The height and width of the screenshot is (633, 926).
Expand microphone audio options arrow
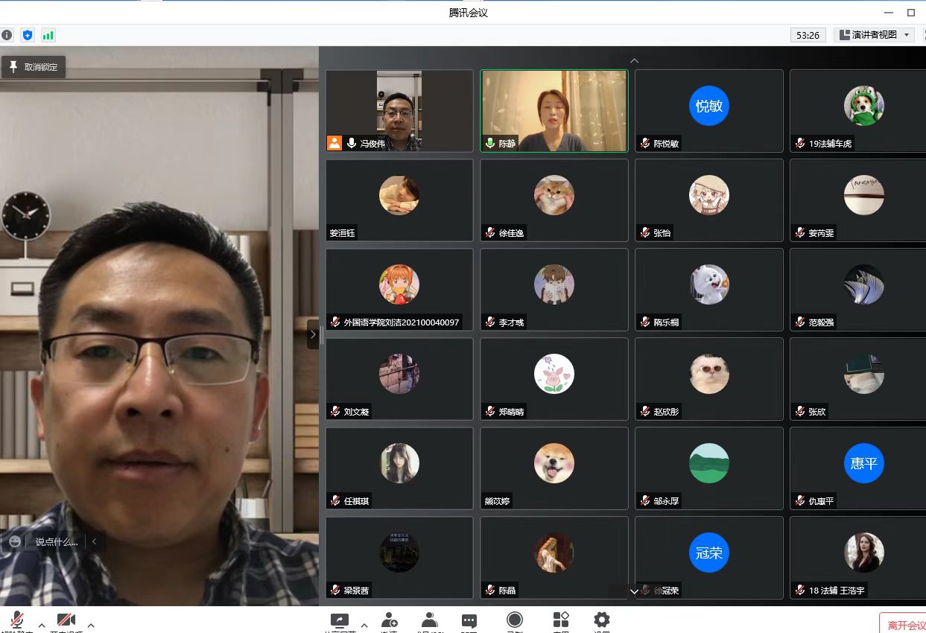[x=42, y=625]
